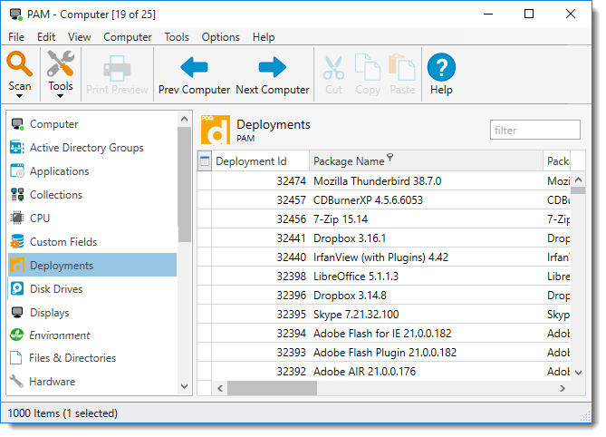The width and height of the screenshot is (606, 437).
Task: Select Hardware wrench icon
Action: (x=16, y=382)
